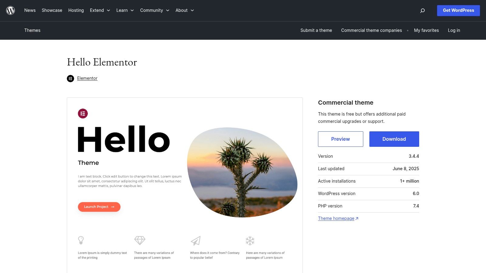The height and width of the screenshot is (273, 486).
Task: Click the paper plane icon in the theme preview
Action: tap(196, 241)
